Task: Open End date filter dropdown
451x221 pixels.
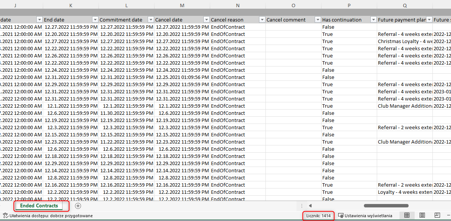Action: (95, 20)
